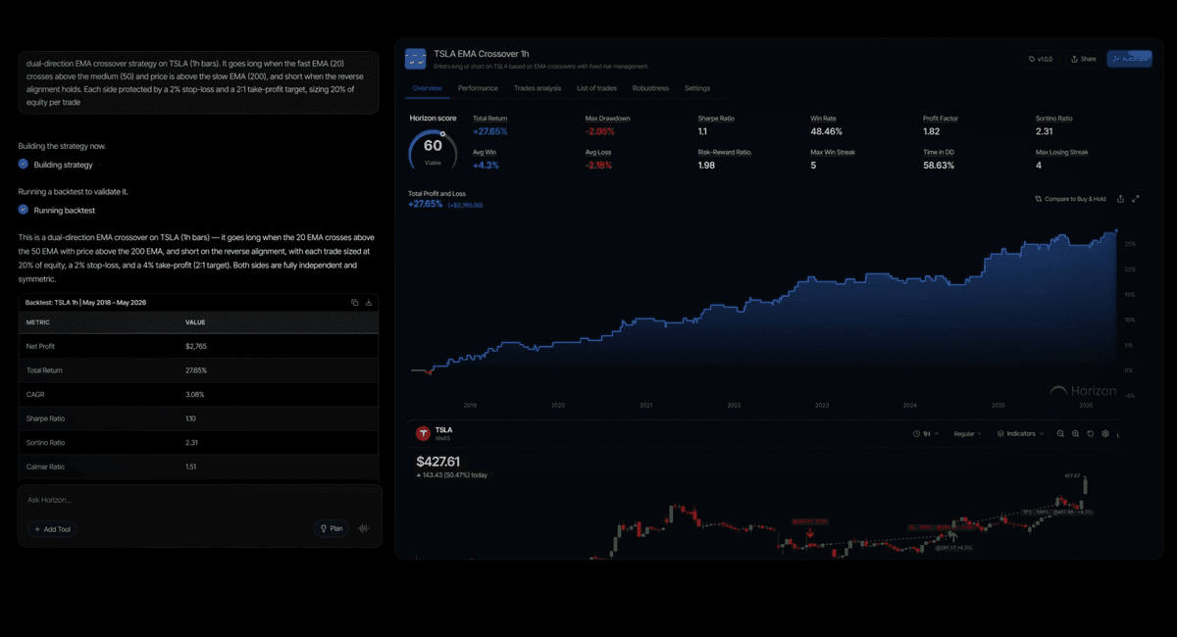Open the price chart settings gear
Image resolution: width=1177 pixels, height=637 pixels.
pyautogui.click(x=1105, y=433)
